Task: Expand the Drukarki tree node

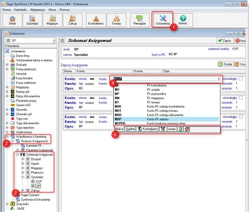Action: pyautogui.click(x=7, y=65)
